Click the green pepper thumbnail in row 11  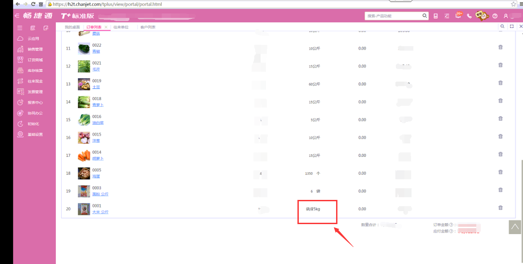click(84, 48)
